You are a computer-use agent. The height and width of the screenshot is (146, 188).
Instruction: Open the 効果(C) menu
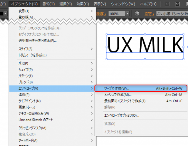(x=83, y=4)
